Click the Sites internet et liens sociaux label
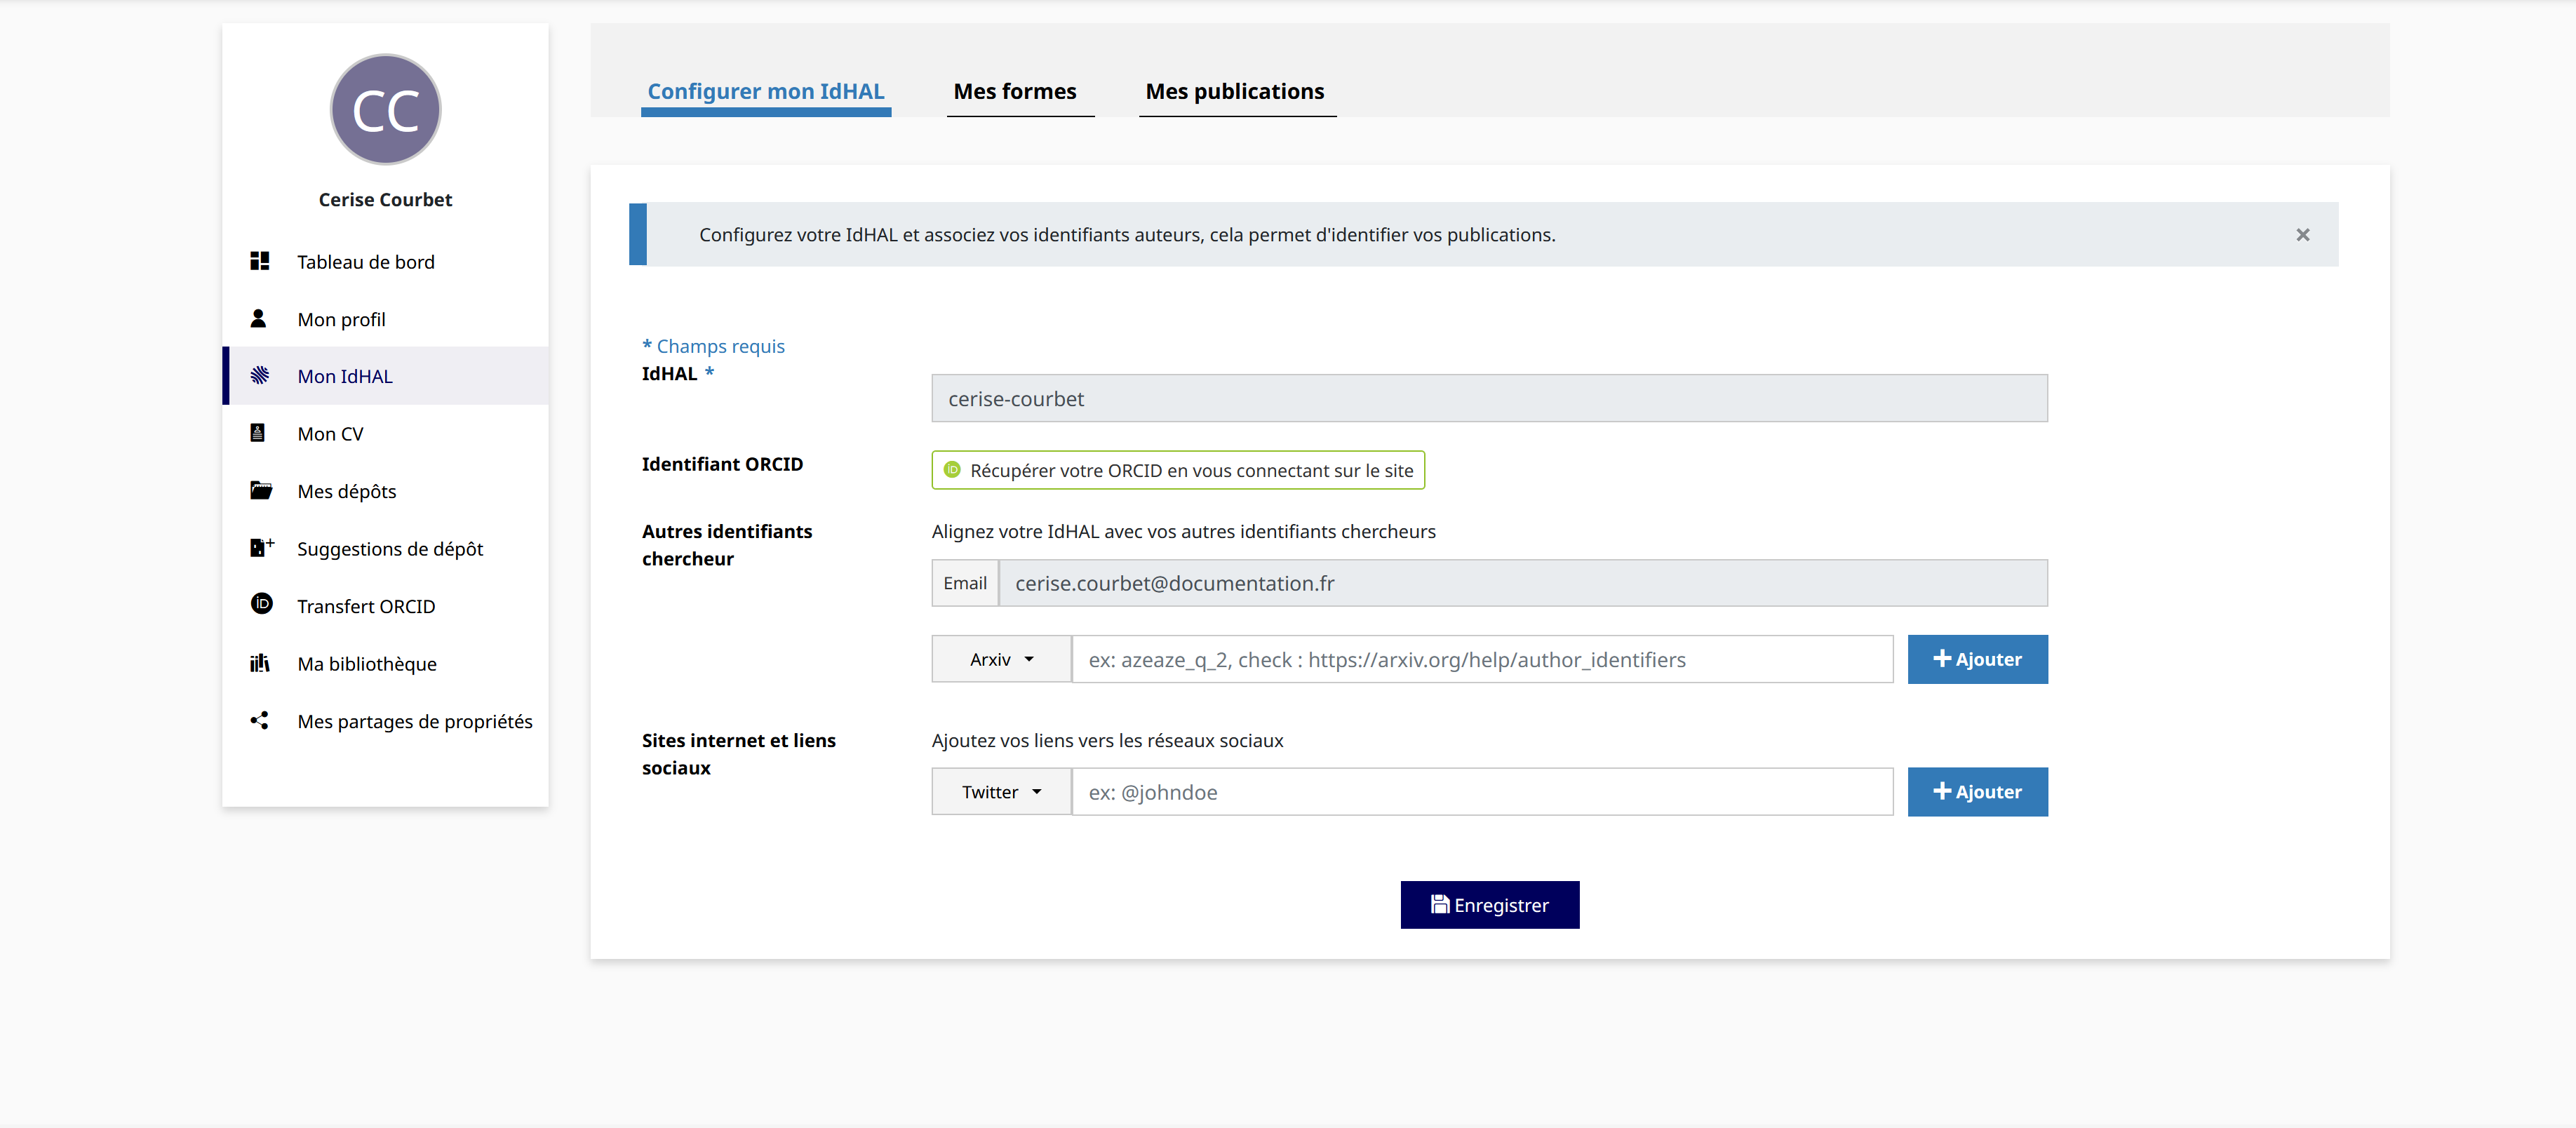2576x1128 pixels. [738, 754]
